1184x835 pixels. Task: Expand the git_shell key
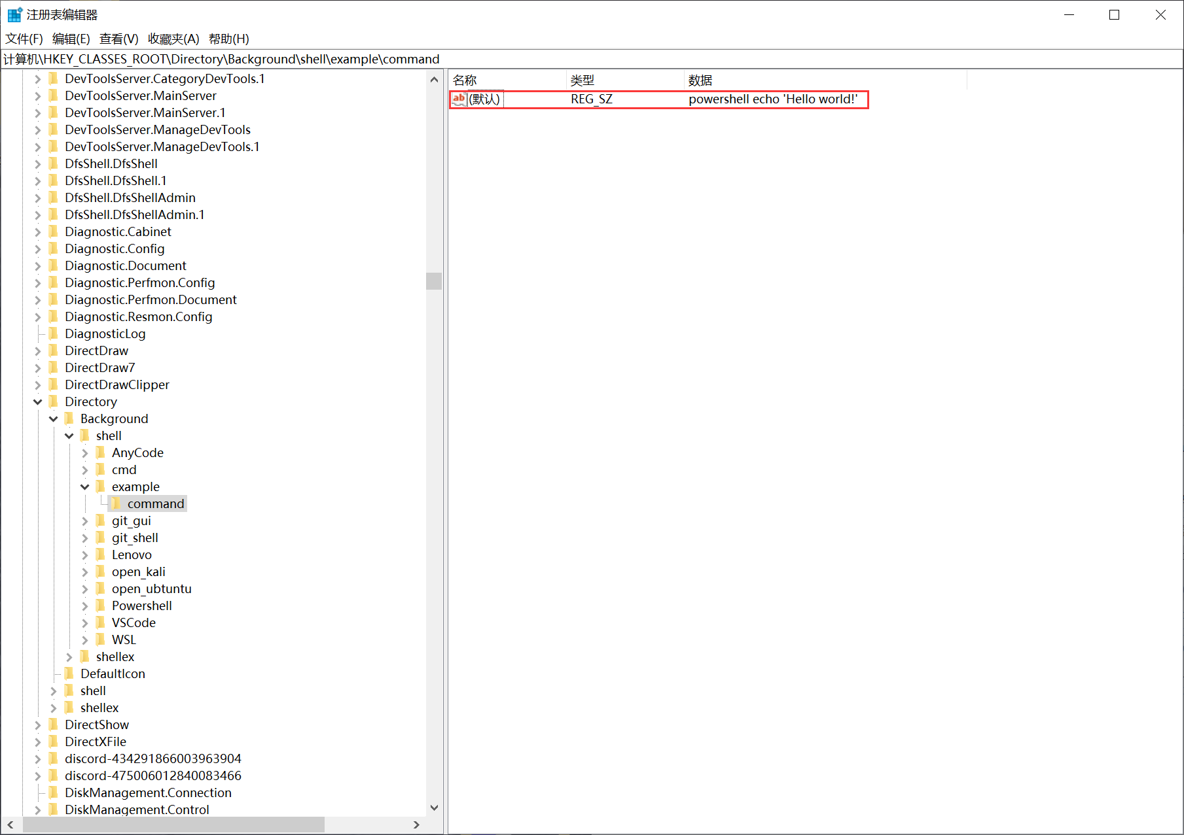(85, 537)
